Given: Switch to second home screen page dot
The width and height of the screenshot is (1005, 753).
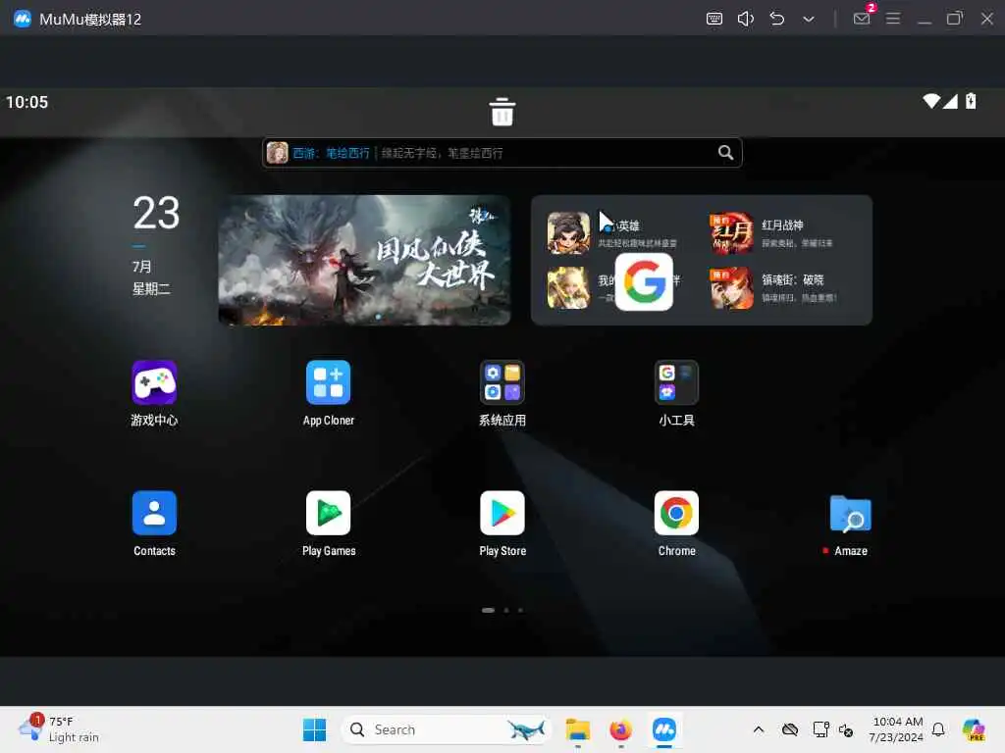Looking at the screenshot, I should [506, 610].
